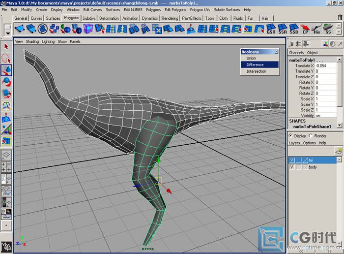The height and width of the screenshot is (254, 344).
Task: Create a new layer with layer icon
Action: point(339,151)
